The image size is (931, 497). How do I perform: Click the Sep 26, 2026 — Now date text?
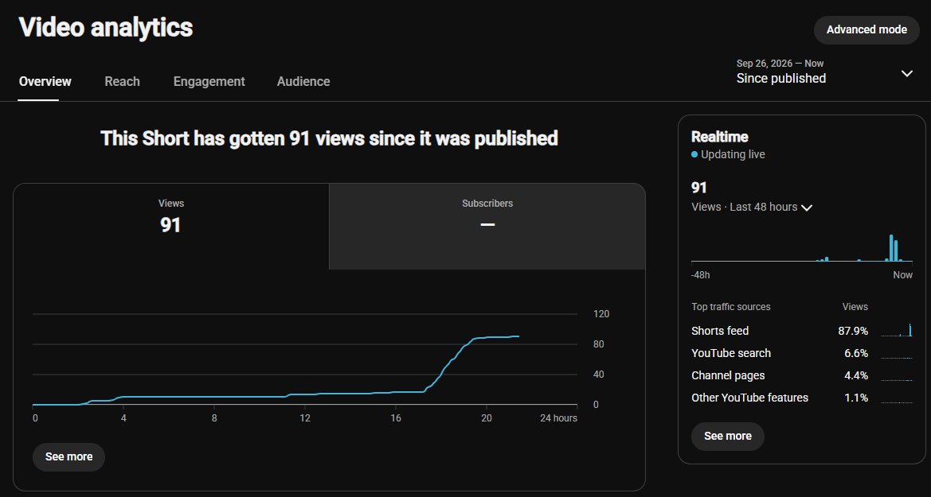(x=780, y=64)
